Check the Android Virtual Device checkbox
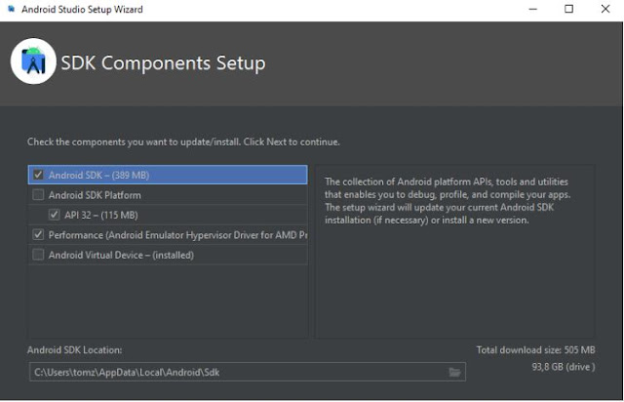This screenshot has height=402, width=624. click(38, 255)
